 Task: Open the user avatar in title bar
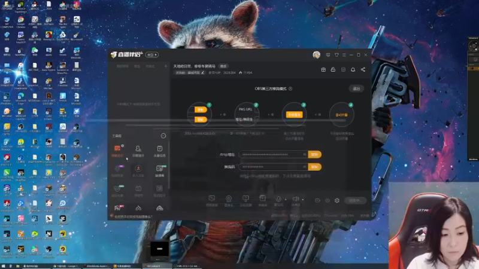tap(317, 55)
